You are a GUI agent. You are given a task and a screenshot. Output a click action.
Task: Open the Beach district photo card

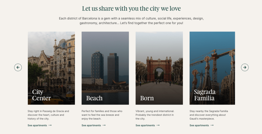pos(105,68)
